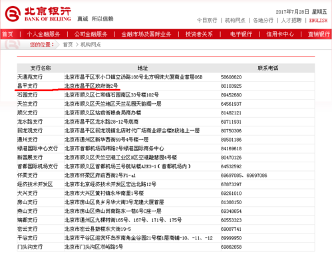Open the 人才招聘 link
332x258 pixels.
[291, 21]
